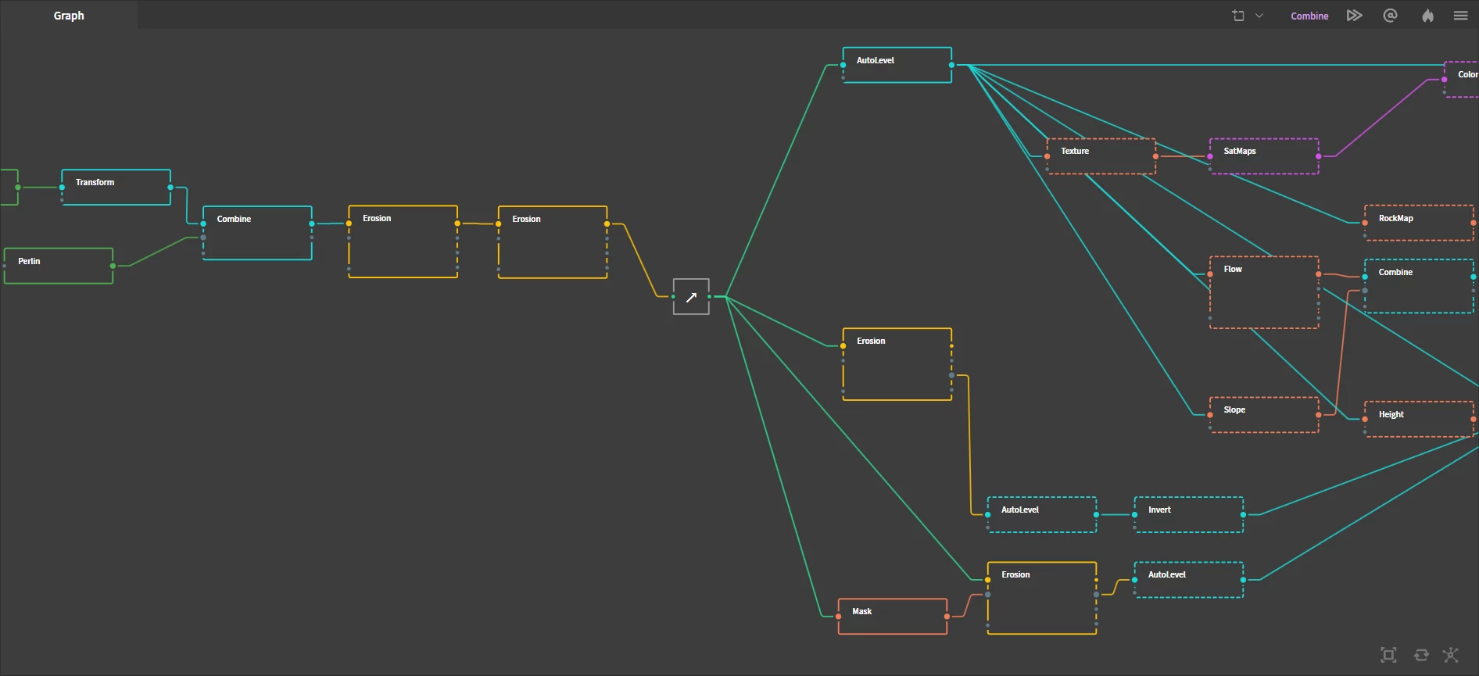
Task: Click the double-arrow fast-forward build icon
Action: click(x=1354, y=16)
